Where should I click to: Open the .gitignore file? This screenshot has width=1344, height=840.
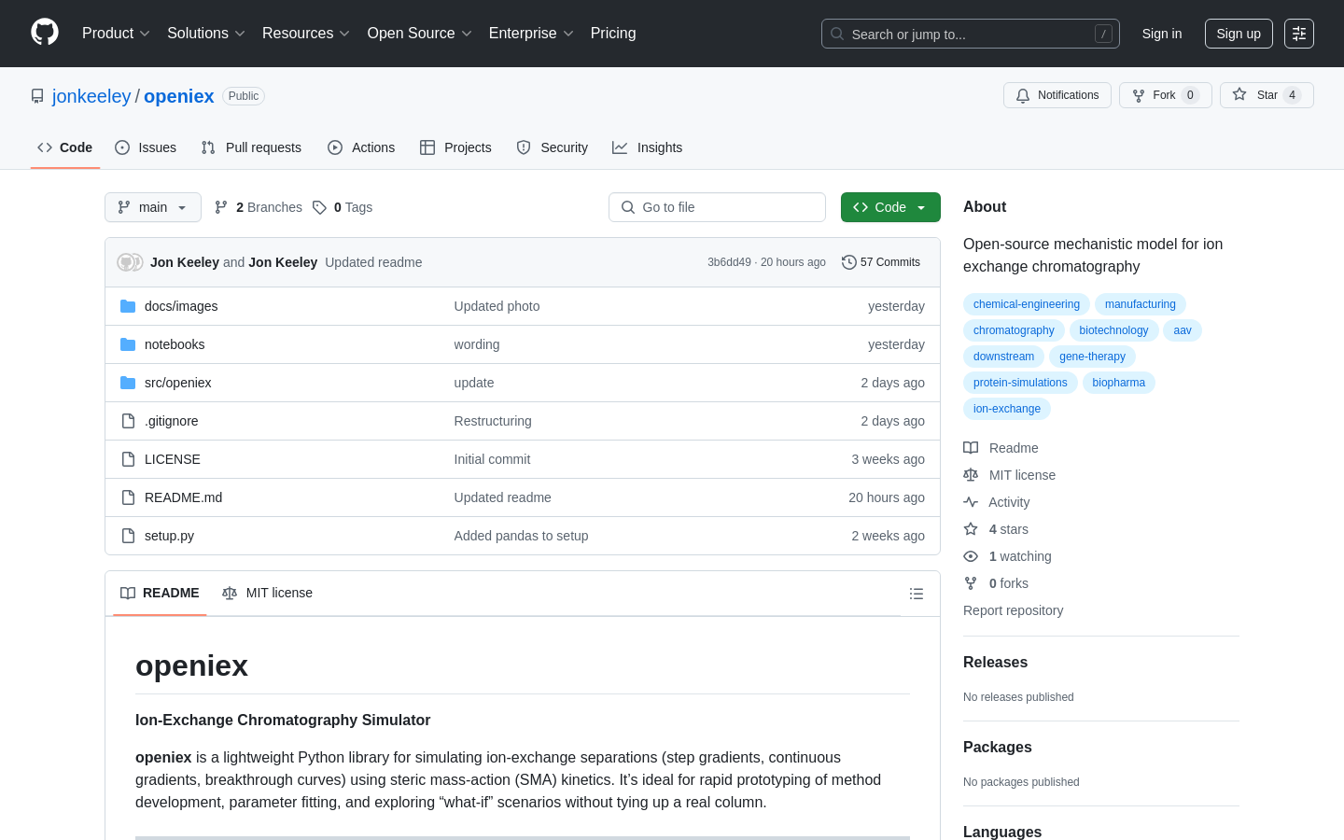click(172, 421)
